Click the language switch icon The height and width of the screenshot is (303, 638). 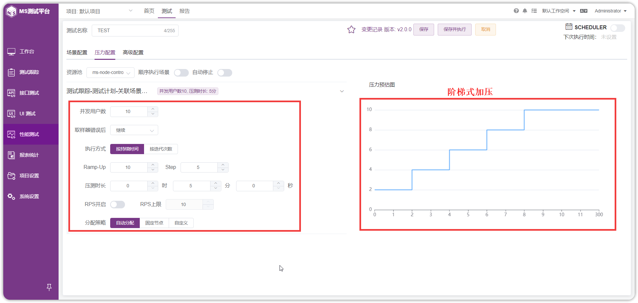584,11
